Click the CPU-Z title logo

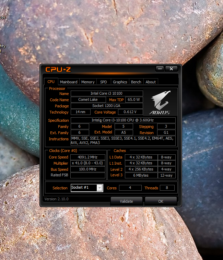(58, 70)
